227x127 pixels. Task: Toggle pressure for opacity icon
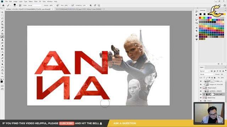point(57,6)
